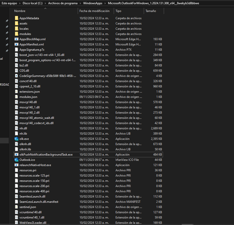Click the olkPushNotificationBackgroundTask.exe icon
The width and height of the screenshot is (234, 225).
tap(16, 155)
